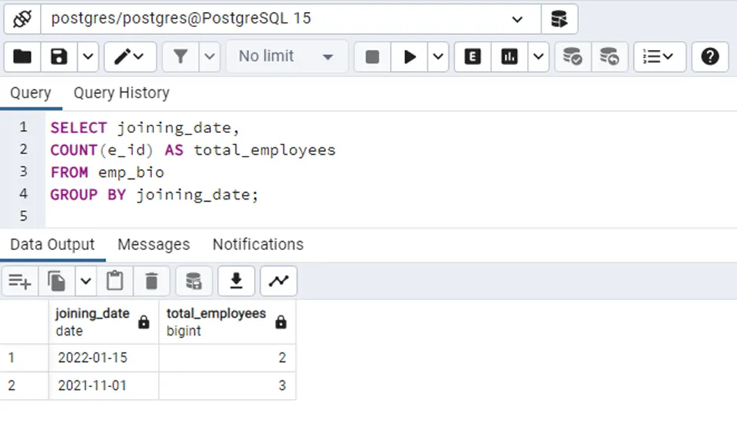Click the Commit transaction database icon

click(572, 57)
